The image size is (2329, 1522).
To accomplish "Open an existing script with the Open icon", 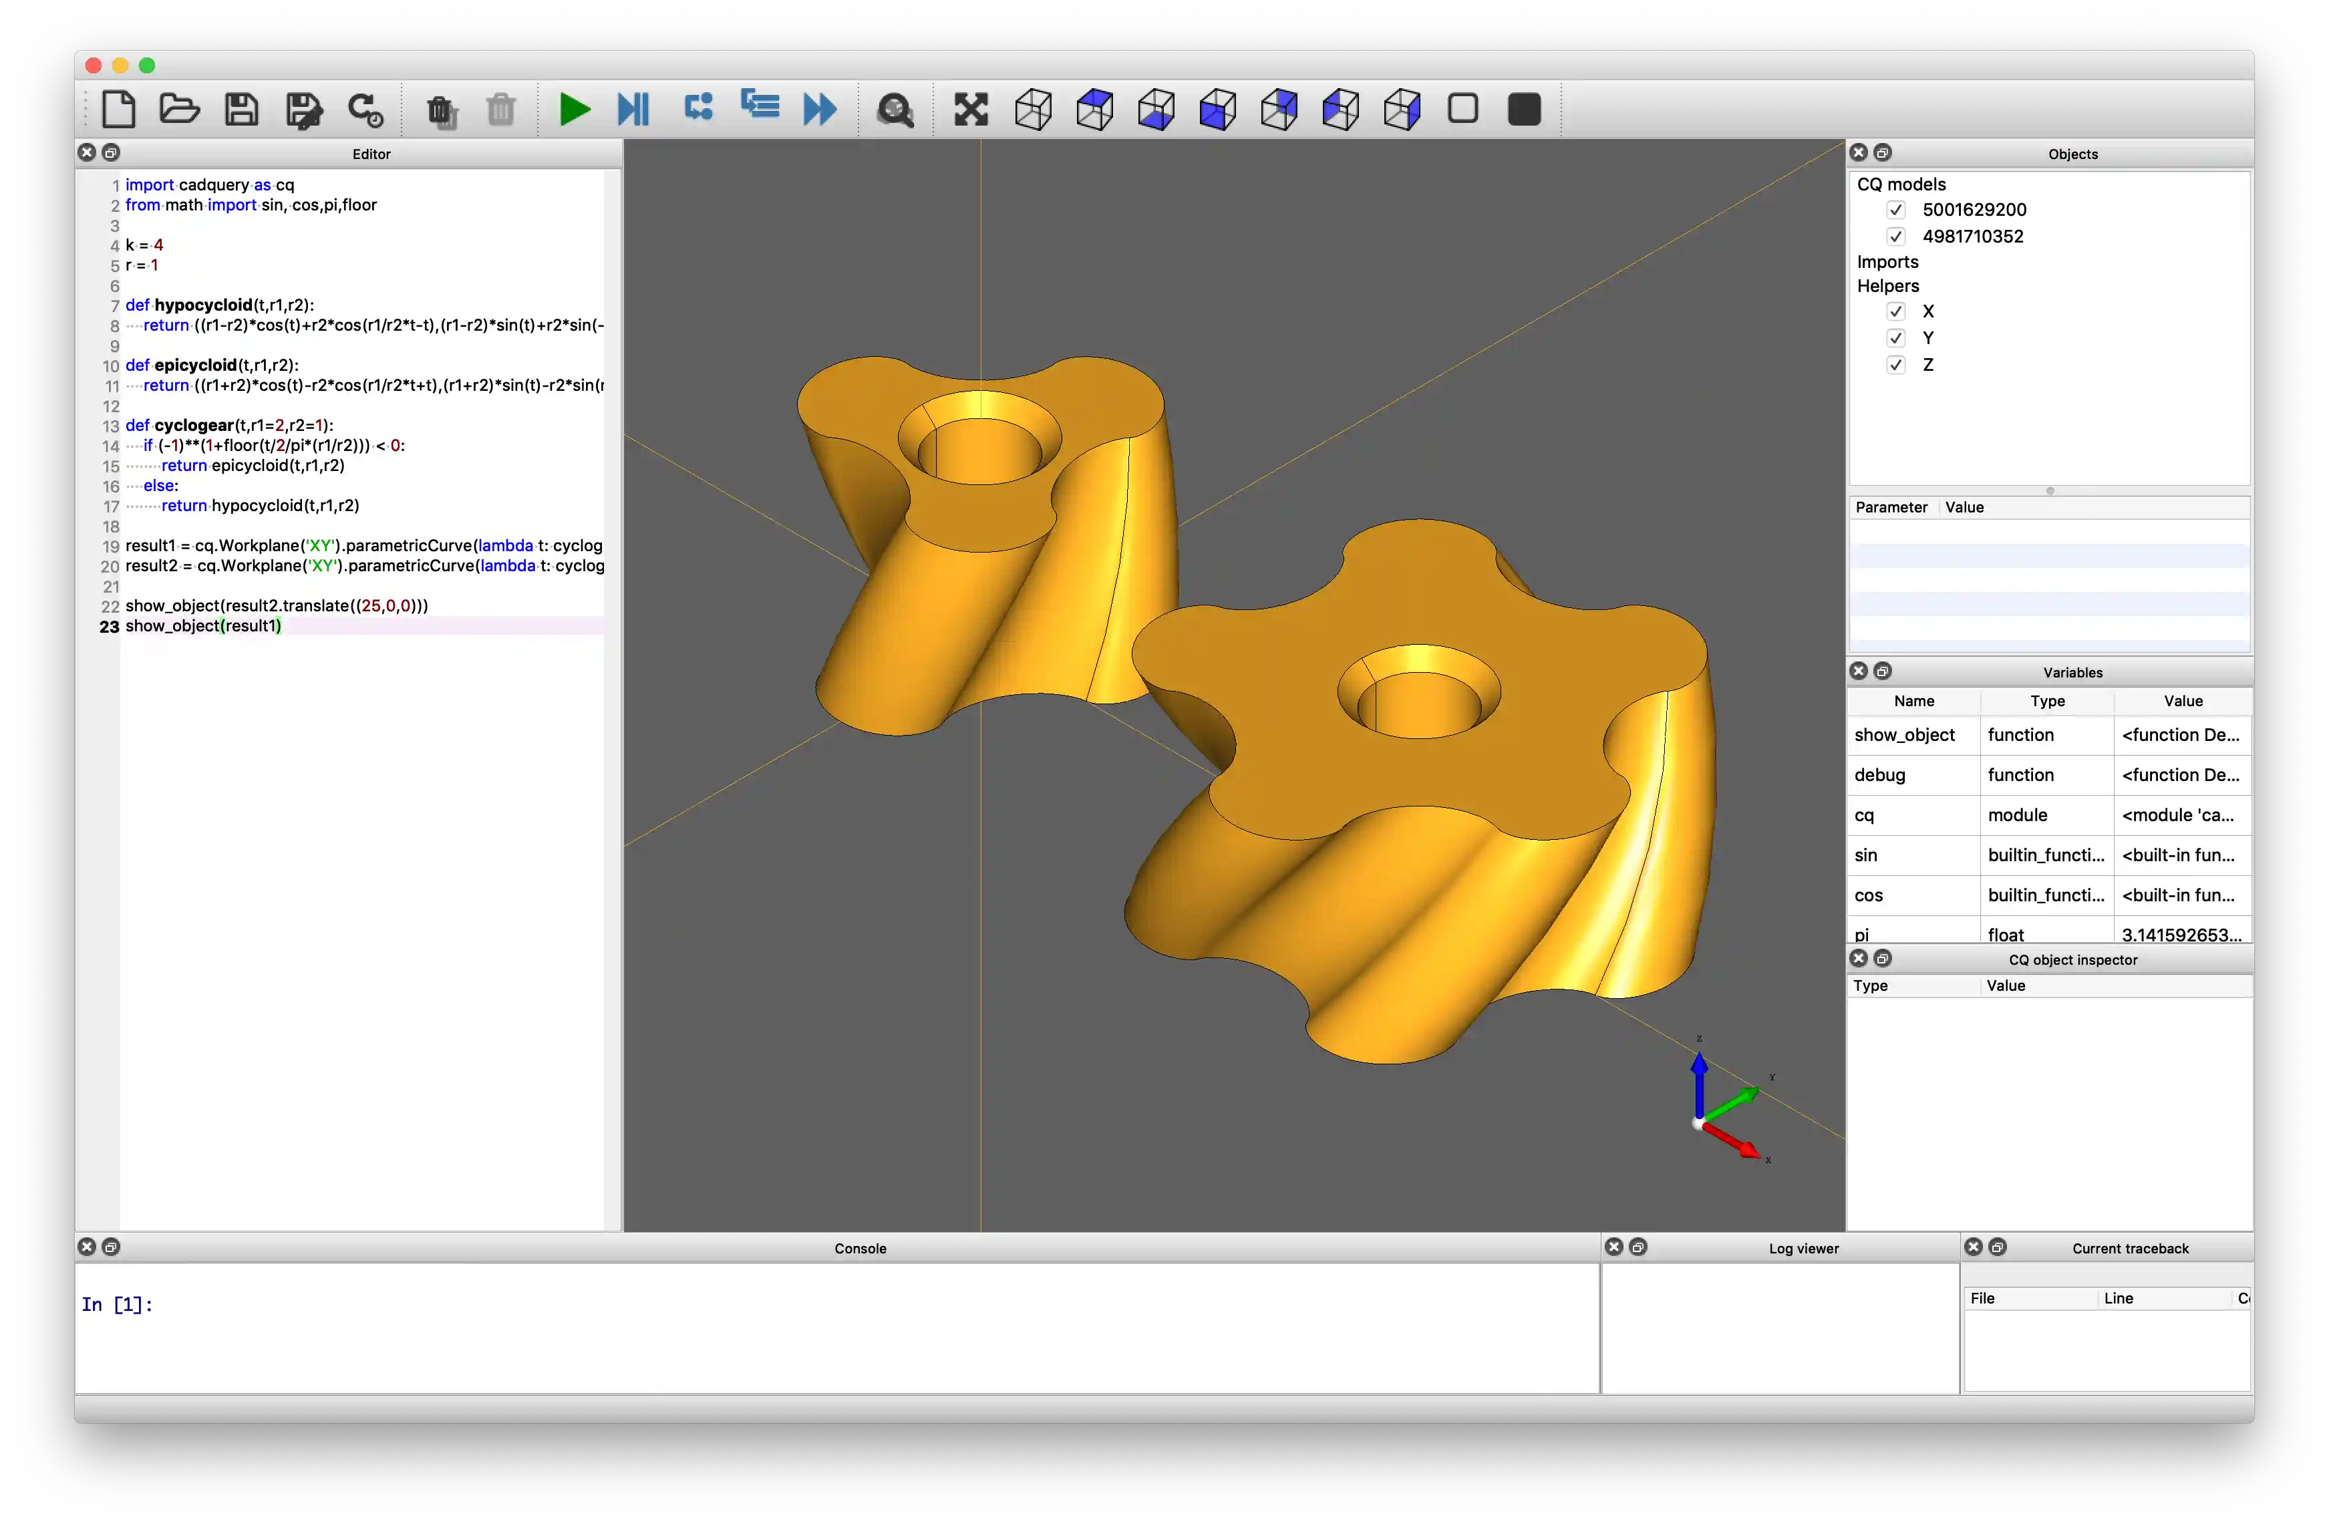I will tap(180, 110).
